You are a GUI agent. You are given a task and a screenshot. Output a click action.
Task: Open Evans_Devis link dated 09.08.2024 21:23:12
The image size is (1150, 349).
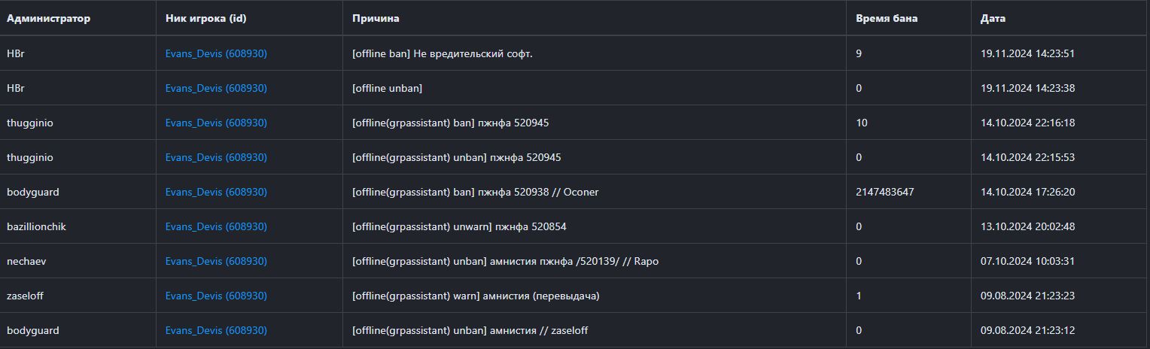point(216,330)
